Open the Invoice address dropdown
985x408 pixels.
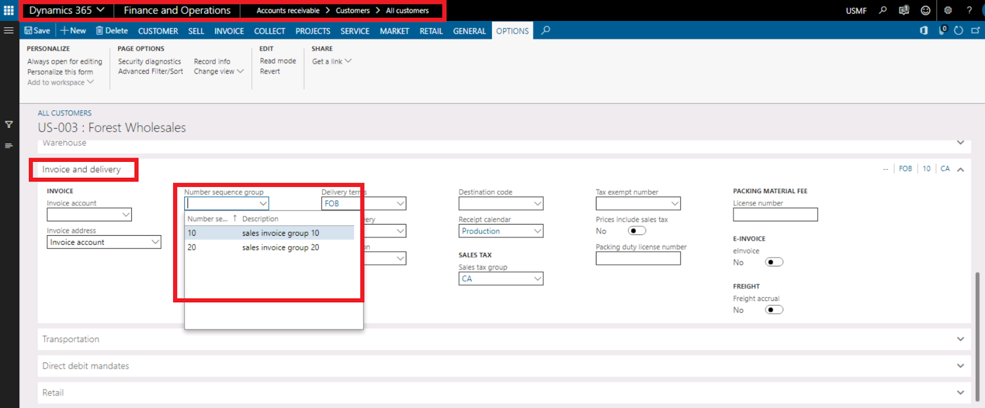pos(155,242)
